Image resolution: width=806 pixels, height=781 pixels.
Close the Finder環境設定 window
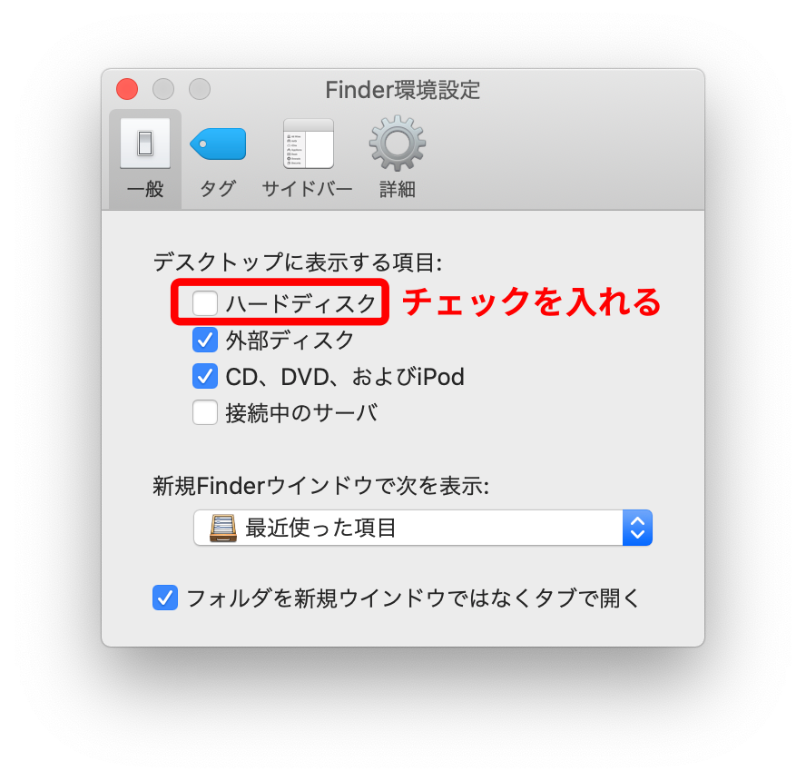click(127, 89)
